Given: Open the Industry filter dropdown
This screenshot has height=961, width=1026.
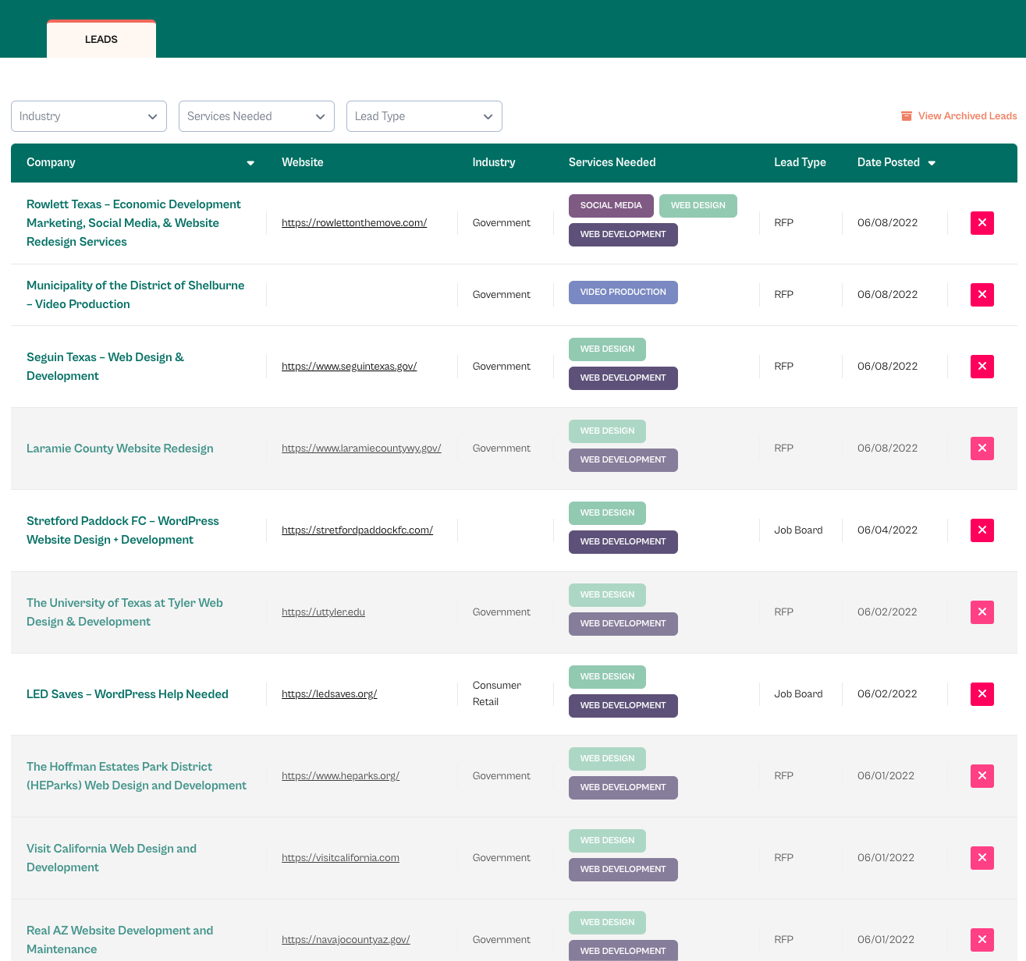Looking at the screenshot, I should click(89, 116).
